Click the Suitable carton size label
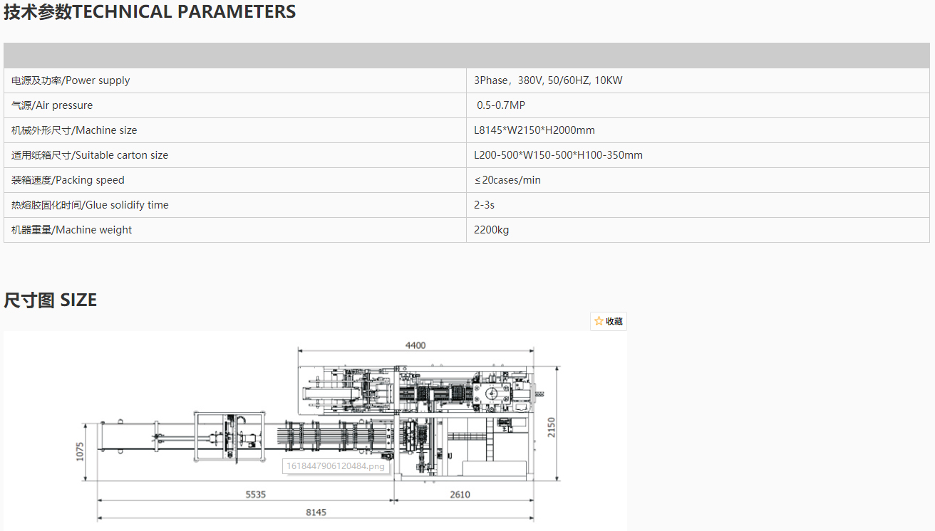 [x=90, y=155]
